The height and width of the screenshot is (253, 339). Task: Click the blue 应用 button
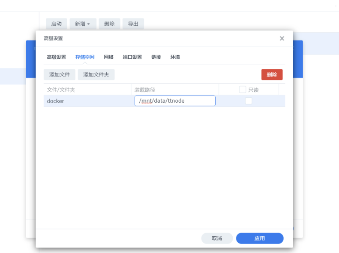pos(260,238)
